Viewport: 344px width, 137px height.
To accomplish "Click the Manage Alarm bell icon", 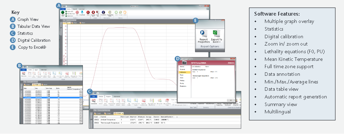I will pos(93,12).
